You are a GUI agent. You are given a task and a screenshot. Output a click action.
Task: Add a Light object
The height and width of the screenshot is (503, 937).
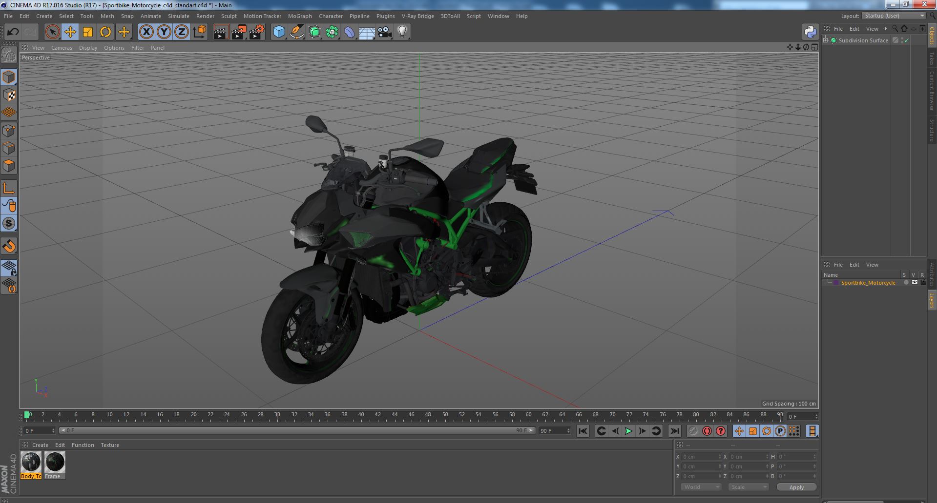click(x=402, y=32)
